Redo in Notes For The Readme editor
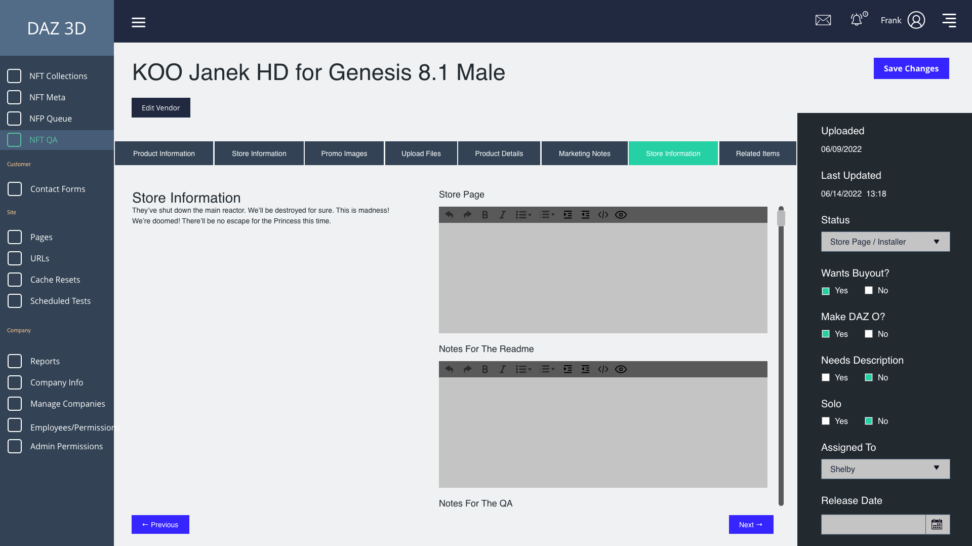 [467, 369]
